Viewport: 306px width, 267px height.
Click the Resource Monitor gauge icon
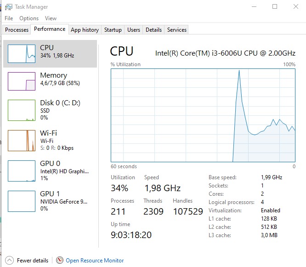pos(60,260)
